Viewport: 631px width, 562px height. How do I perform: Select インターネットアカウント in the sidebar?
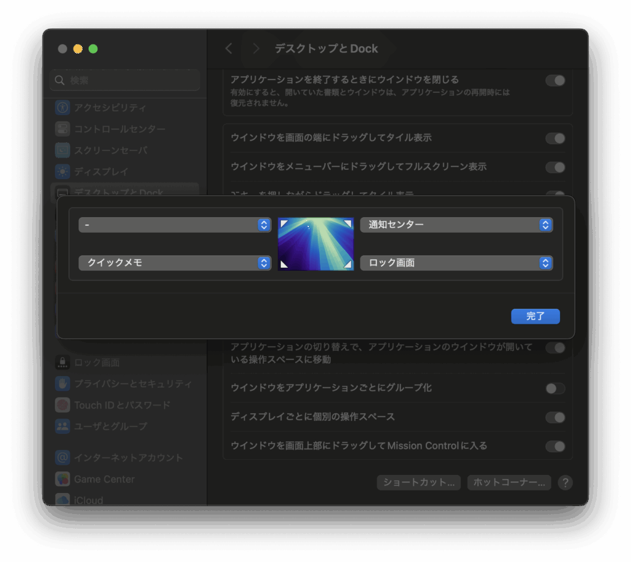[128, 457]
